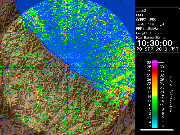This screenshot has width=180, height=135.
Task: Select the 'Max Range:80 km' text
Action: [151, 38]
